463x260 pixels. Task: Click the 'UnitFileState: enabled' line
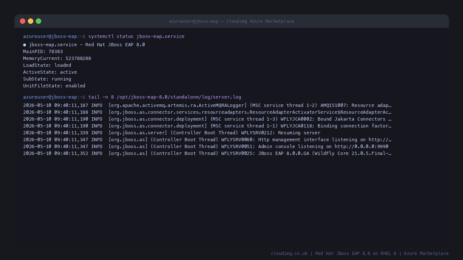tap(54, 86)
